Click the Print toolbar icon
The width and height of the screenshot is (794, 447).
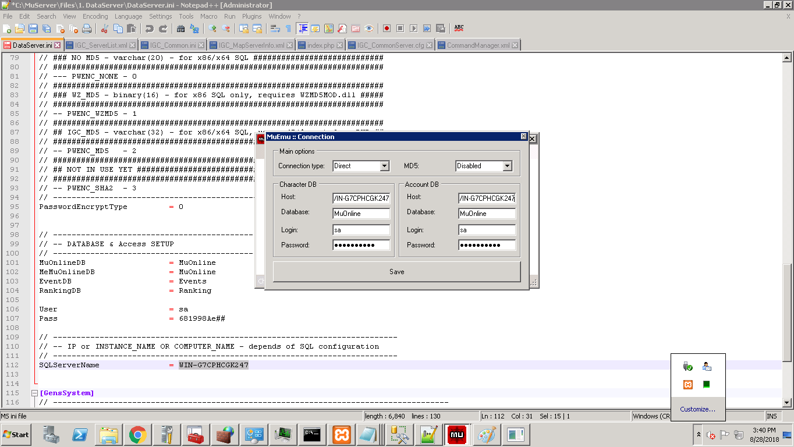tap(87, 29)
